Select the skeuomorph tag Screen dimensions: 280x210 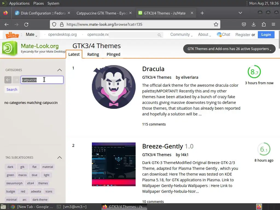click(14, 183)
